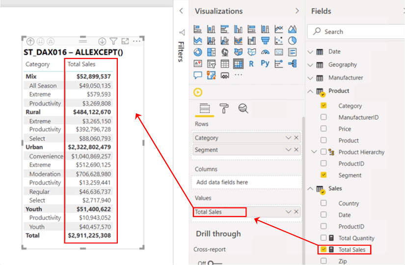Uncheck the Category field checkbox
Viewport: 405px width, 265px height.
pyautogui.click(x=324, y=106)
